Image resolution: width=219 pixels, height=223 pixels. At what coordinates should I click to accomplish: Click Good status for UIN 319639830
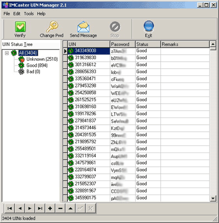click(148, 58)
